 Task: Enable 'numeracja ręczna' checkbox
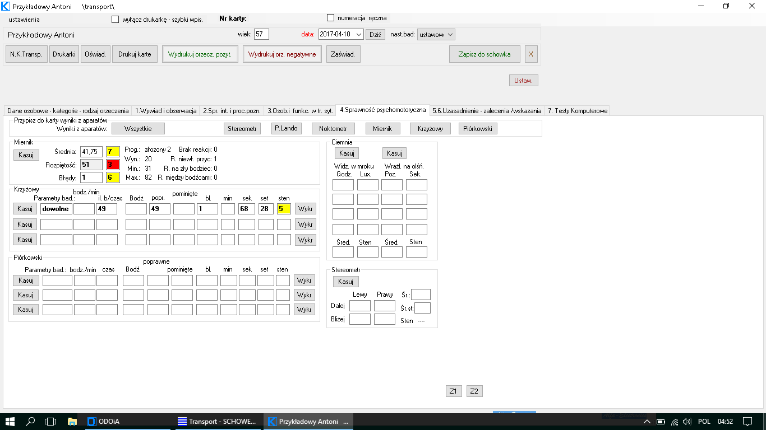pyautogui.click(x=330, y=18)
